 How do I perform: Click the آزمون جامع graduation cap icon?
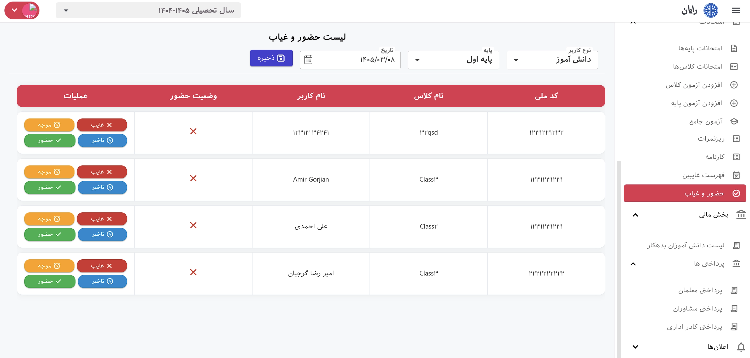[x=734, y=121]
